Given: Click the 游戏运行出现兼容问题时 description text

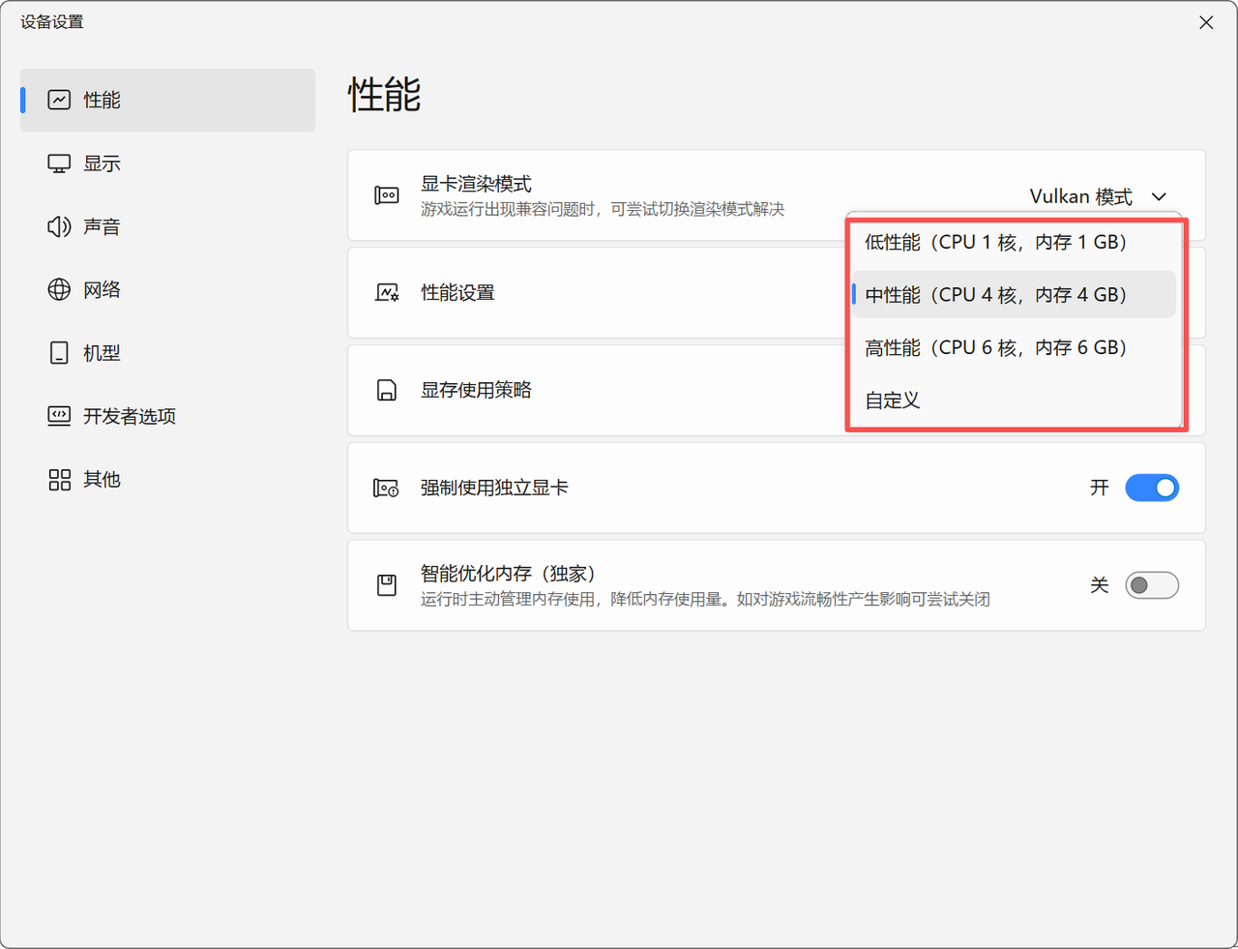Looking at the screenshot, I should tap(603, 209).
